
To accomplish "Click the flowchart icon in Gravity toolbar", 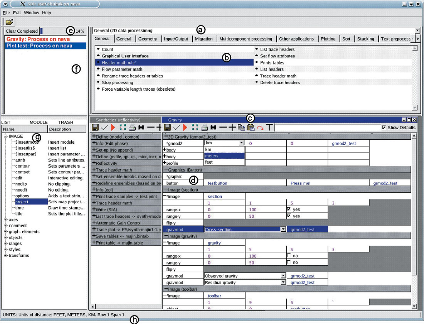I will coord(195,127).
